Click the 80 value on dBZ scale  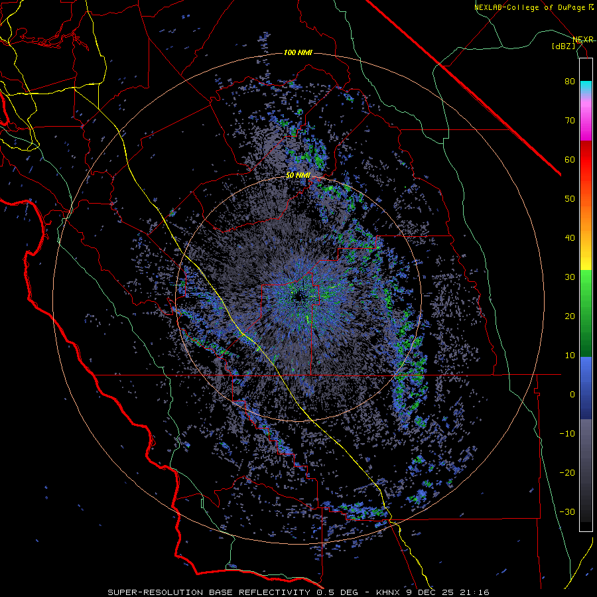(x=570, y=82)
